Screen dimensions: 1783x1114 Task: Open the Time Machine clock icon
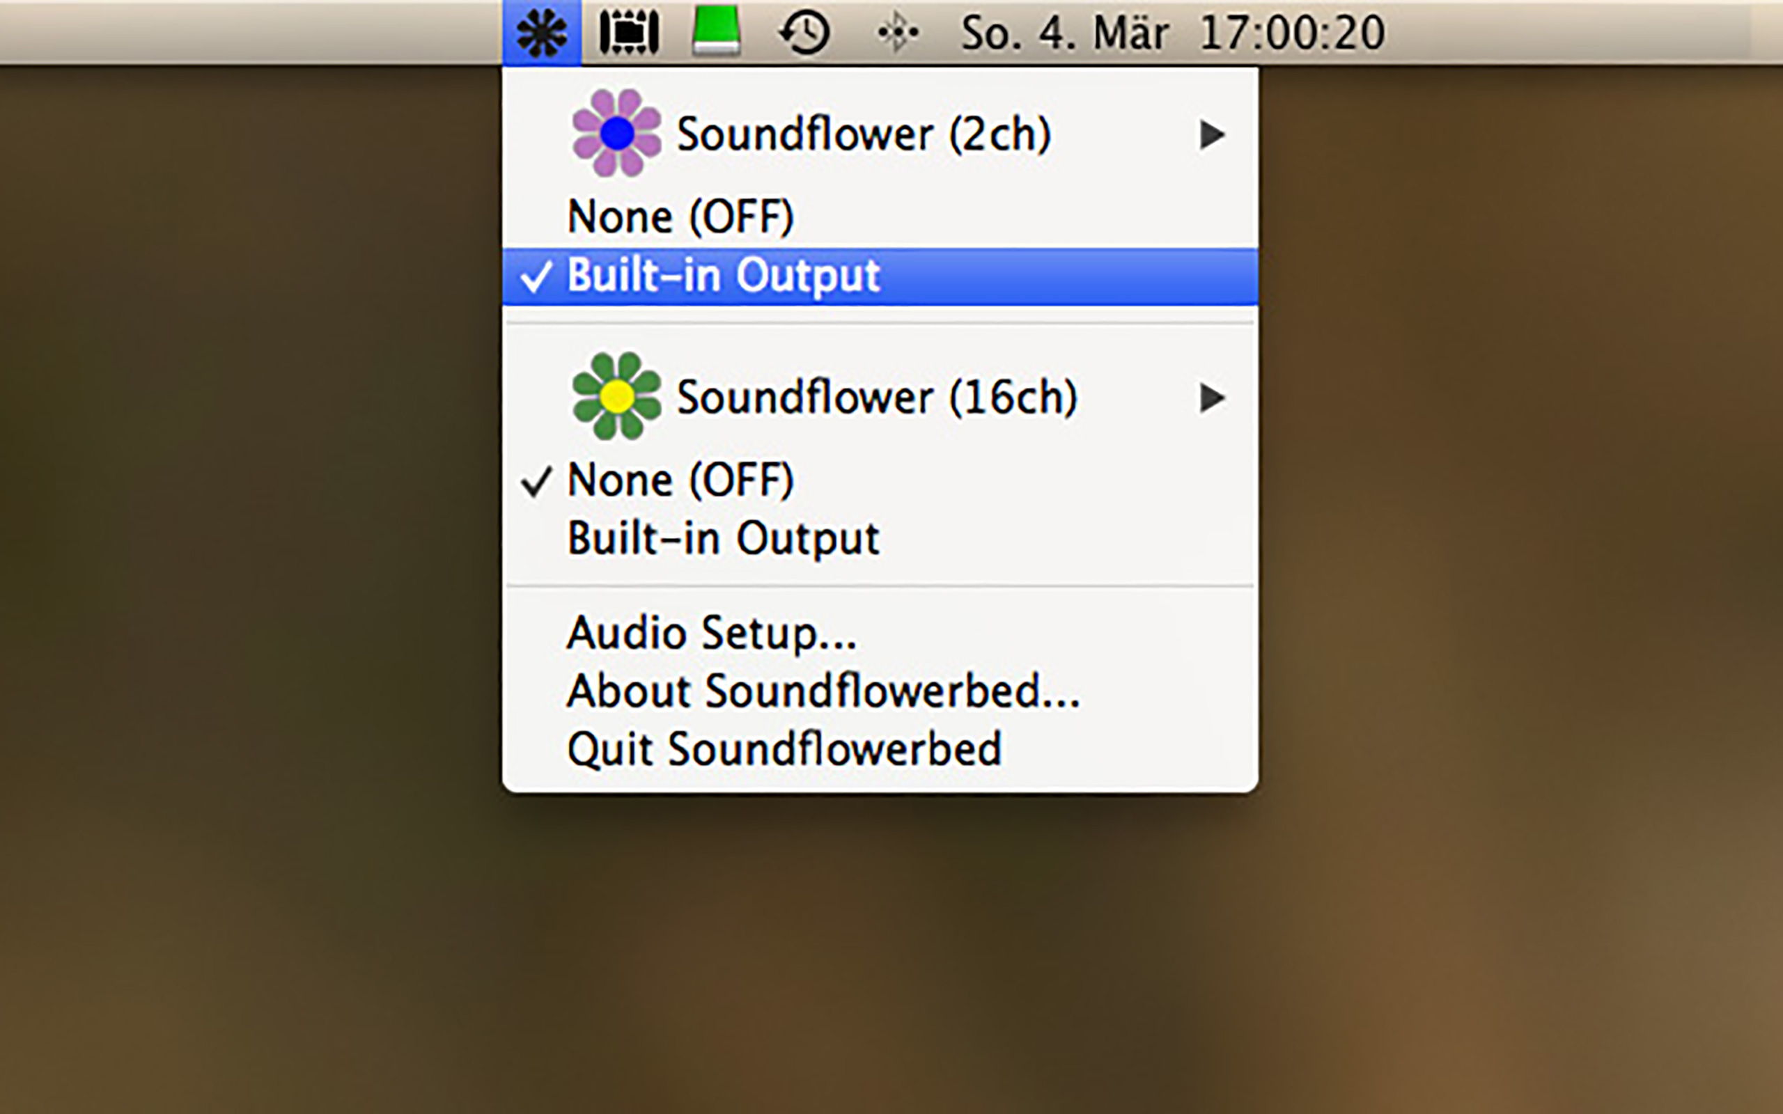(804, 33)
